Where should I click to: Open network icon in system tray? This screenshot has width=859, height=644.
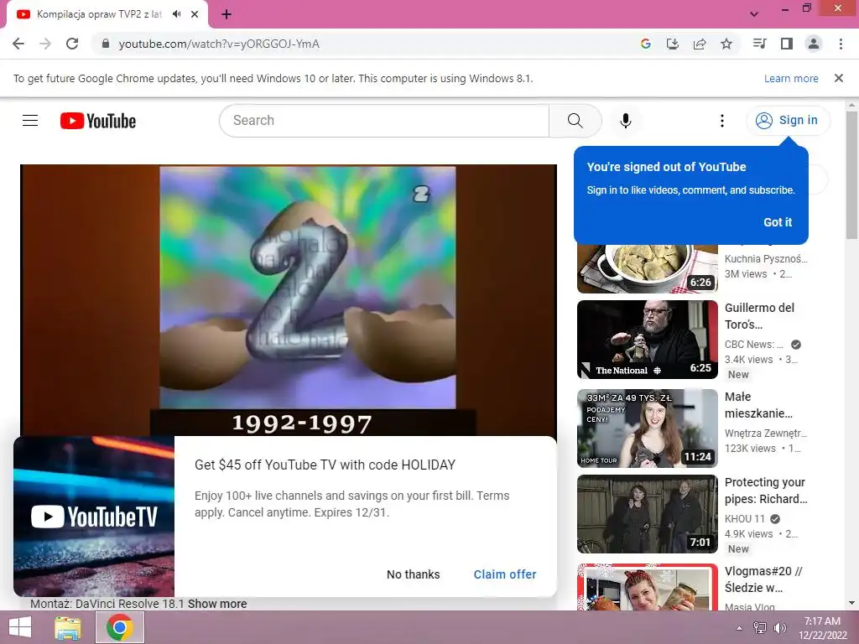(x=760, y=628)
